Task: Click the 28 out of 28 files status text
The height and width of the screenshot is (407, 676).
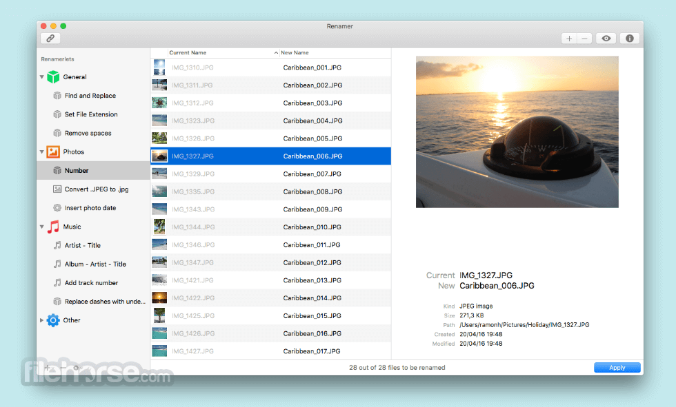Action: [397, 368]
